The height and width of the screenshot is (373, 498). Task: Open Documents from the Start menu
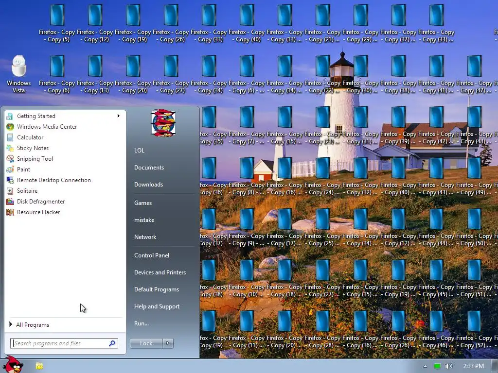tap(149, 168)
